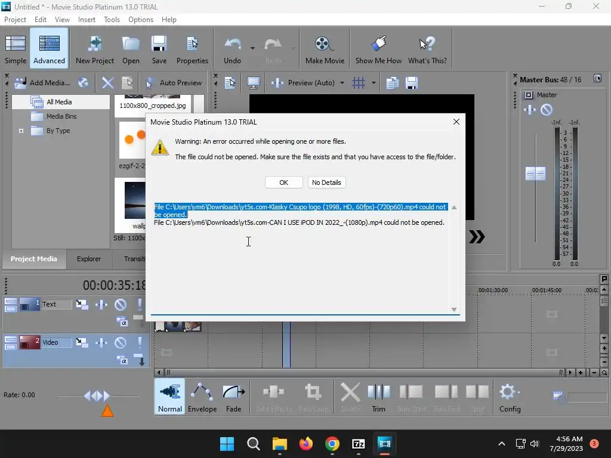Open Show Me How tutorials

[378, 48]
